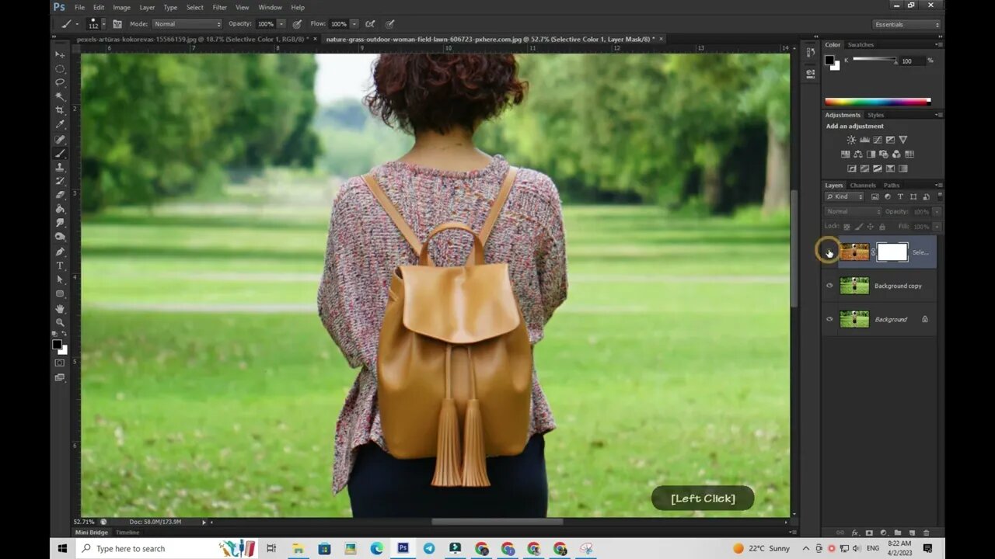Select the Eraser tool
The height and width of the screenshot is (559, 995).
pos(60,195)
